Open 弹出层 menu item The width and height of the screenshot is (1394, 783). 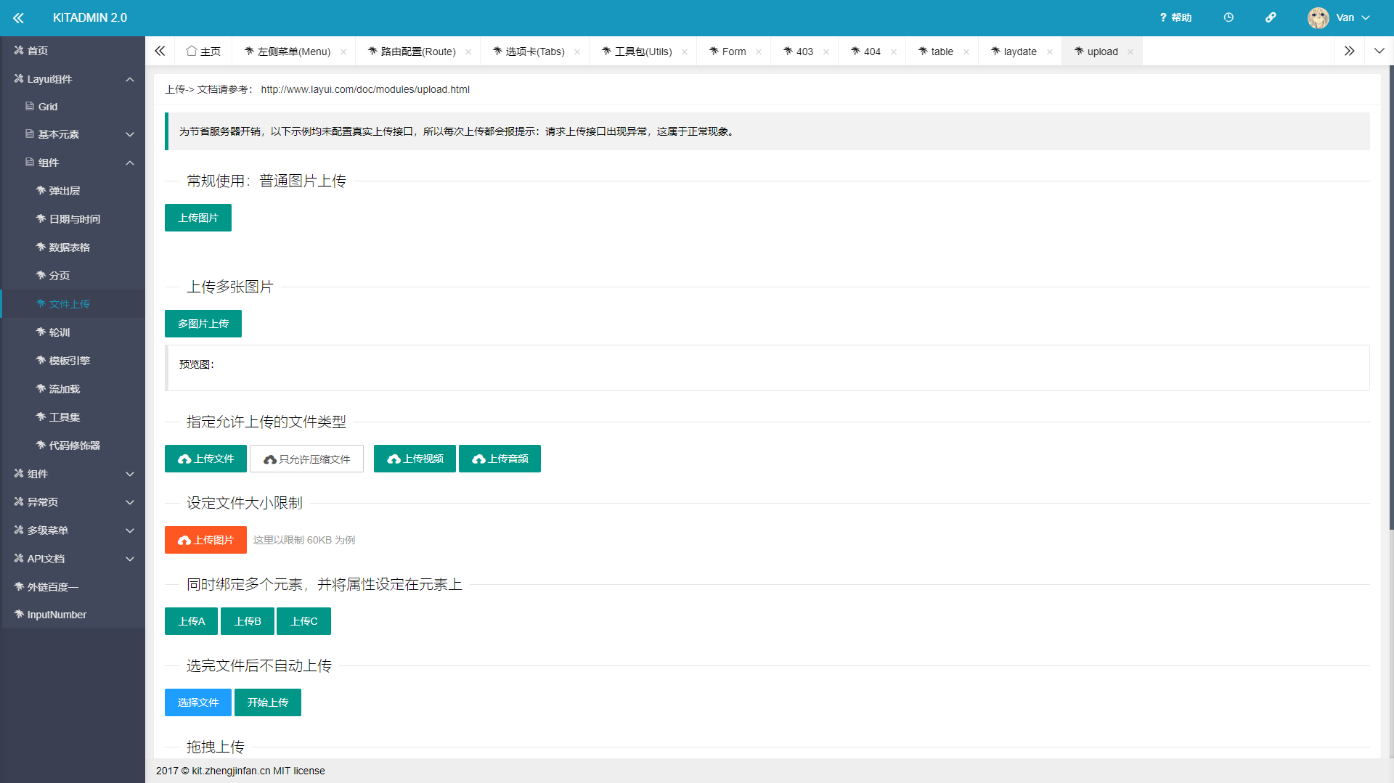(x=73, y=191)
